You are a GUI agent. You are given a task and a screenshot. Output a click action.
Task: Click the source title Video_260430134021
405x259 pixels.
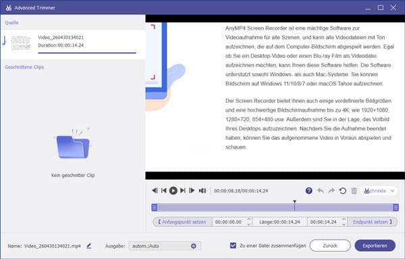pos(61,38)
